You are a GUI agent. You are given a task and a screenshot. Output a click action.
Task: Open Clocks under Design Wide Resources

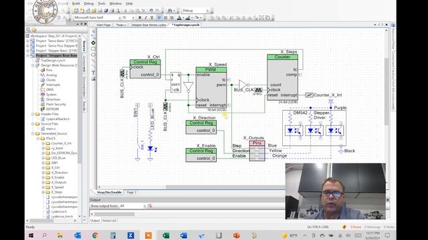click(51, 80)
